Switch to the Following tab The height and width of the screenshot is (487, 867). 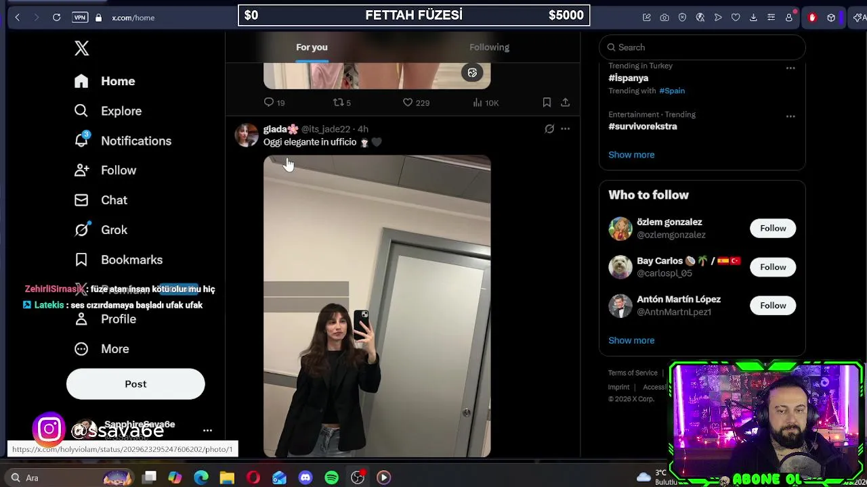(x=489, y=47)
